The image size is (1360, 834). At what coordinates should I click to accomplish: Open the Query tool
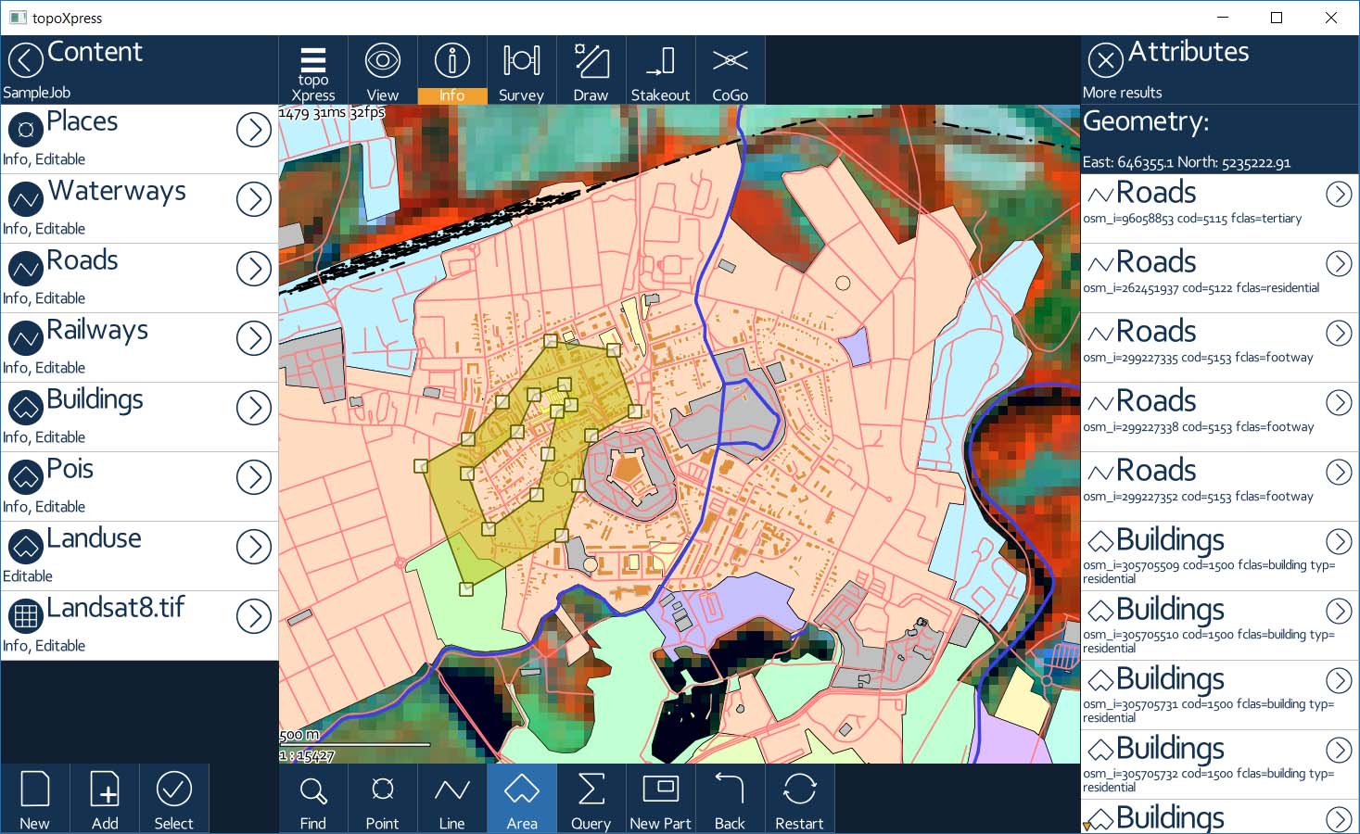click(x=591, y=799)
